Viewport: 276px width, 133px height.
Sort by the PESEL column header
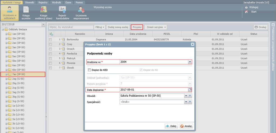(167, 34)
